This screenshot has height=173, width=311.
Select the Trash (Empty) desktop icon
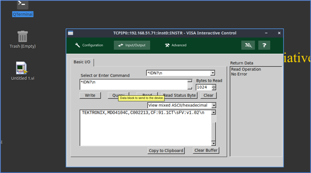pyautogui.click(x=23, y=39)
